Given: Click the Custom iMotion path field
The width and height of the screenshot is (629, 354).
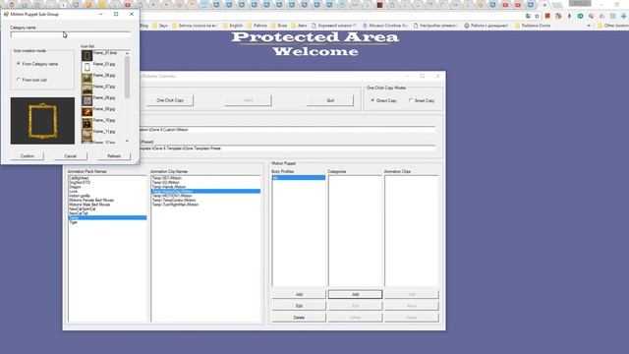Looking at the screenshot, I should pyautogui.click(x=286, y=130).
